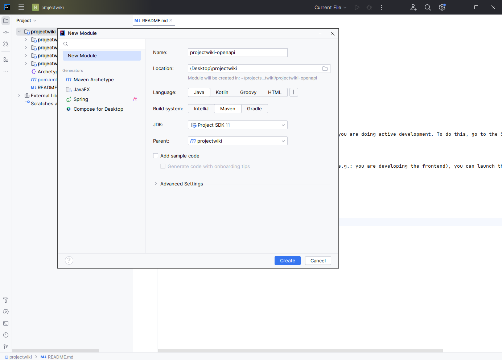The image size is (502, 360).
Task: Choose Kotlin language option
Action: [x=222, y=92]
